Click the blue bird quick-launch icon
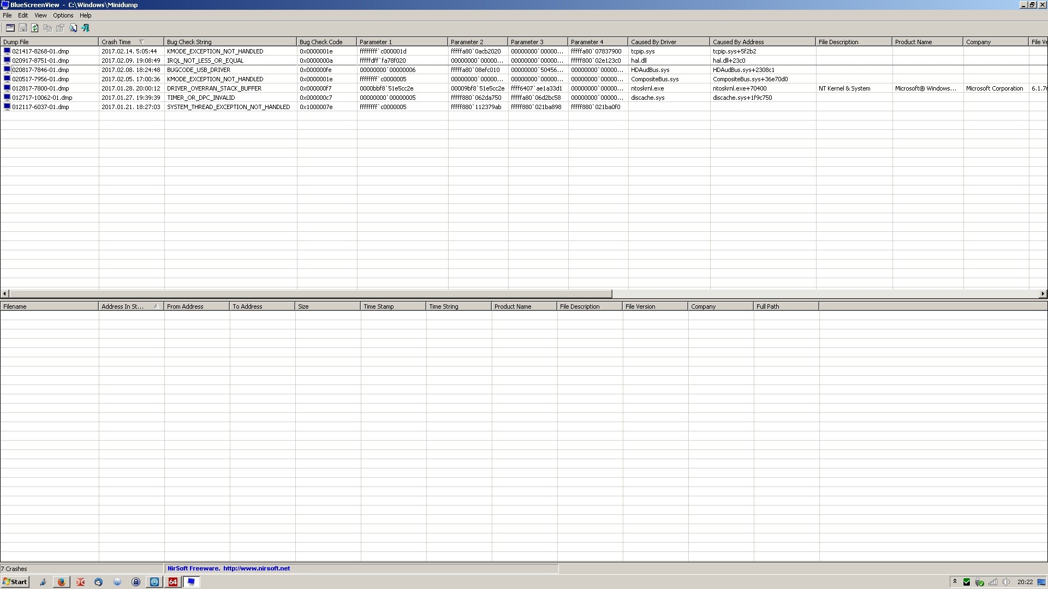Screen dimensions: 1048x589 (43, 582)
